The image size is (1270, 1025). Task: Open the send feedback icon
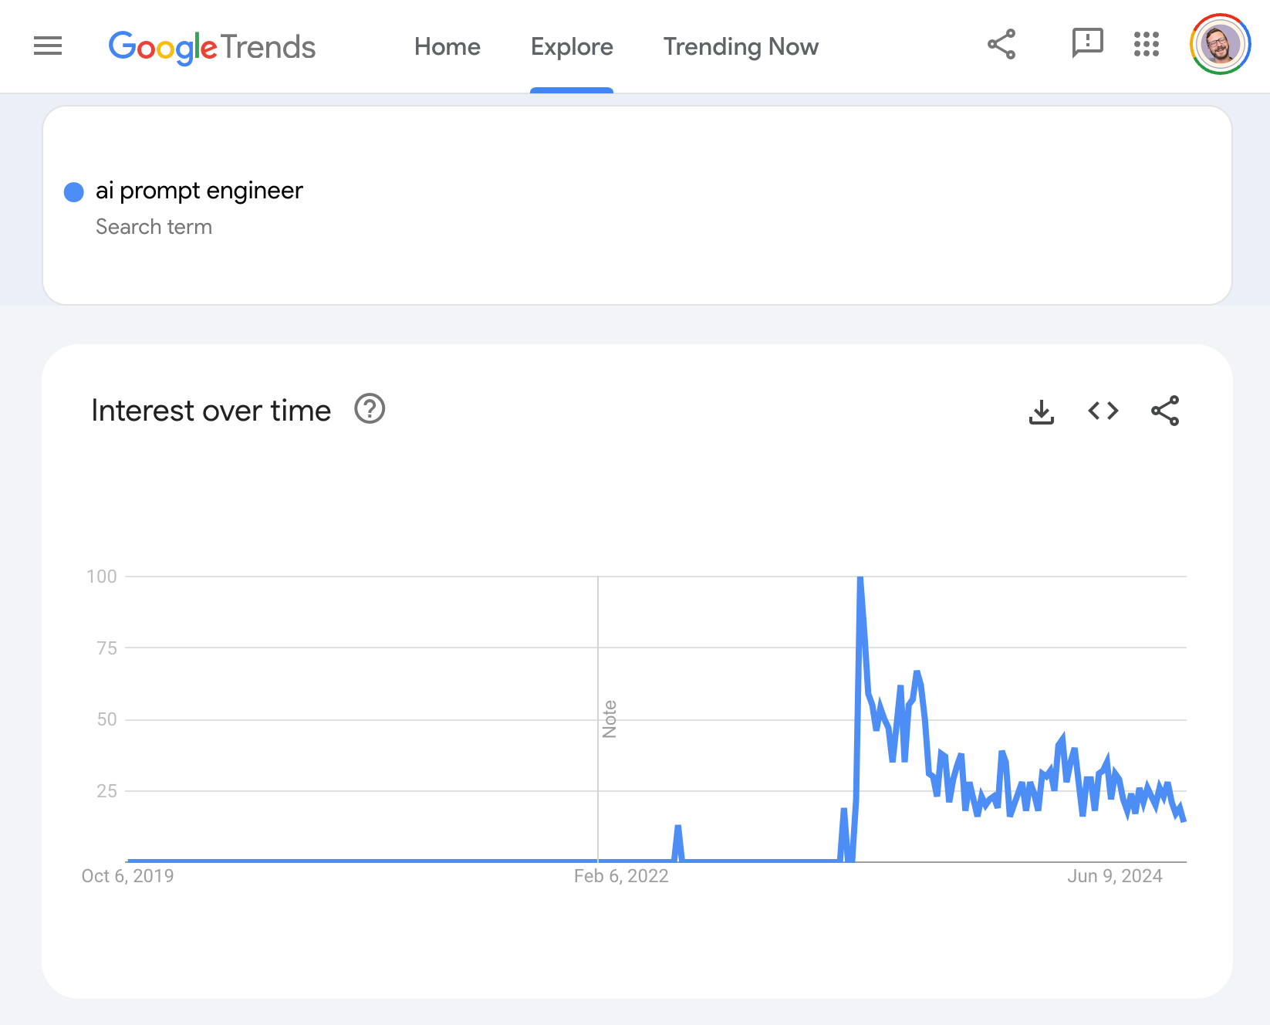[x=1087, y=44]
